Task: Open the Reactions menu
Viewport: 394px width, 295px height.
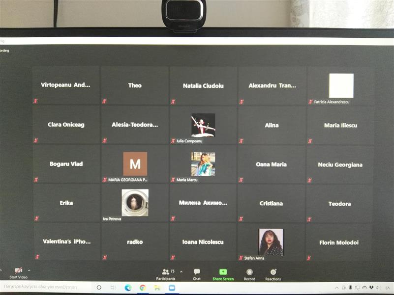Action: 273,275
